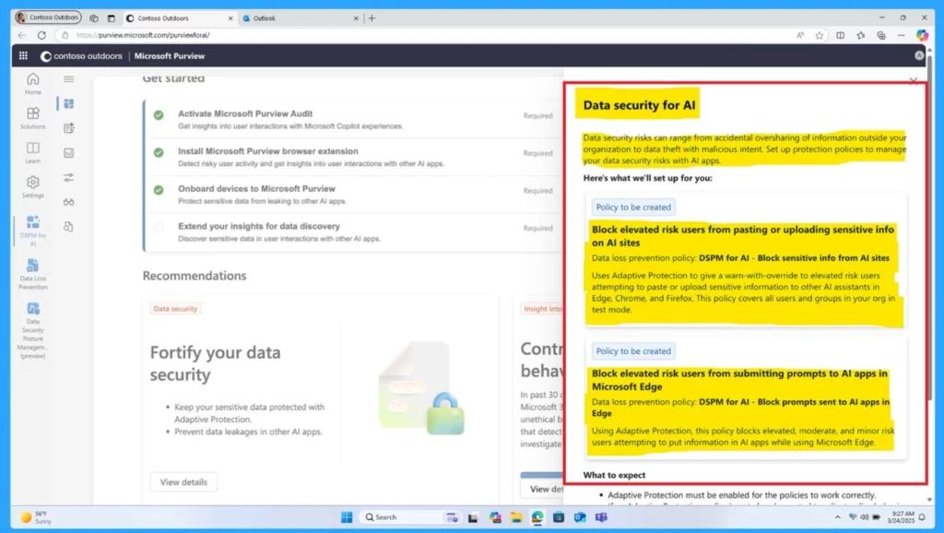Toggle Edge split screen icon
The height and width of the screenshot is (533, 944).
point(841,36)
